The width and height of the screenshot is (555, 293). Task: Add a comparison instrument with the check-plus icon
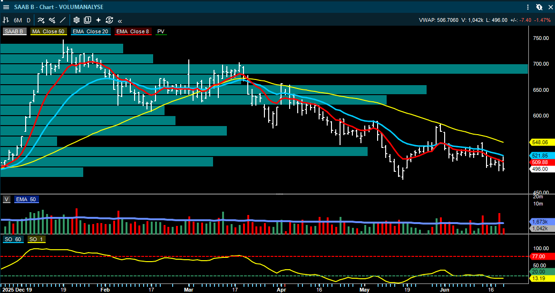52,20
